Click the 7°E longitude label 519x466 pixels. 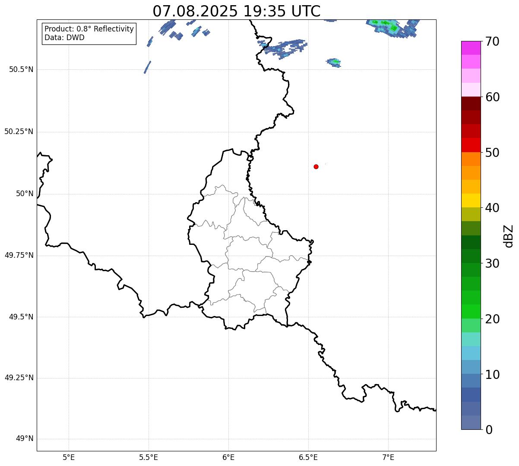click(388, 457)
